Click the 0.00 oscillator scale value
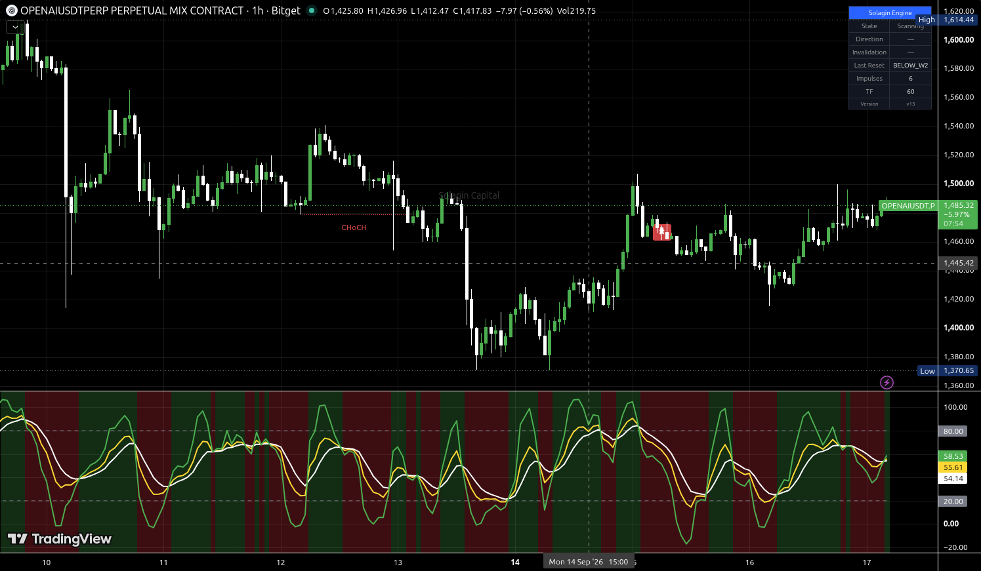Viewport: 981px width, 571px height. (951, 524)
